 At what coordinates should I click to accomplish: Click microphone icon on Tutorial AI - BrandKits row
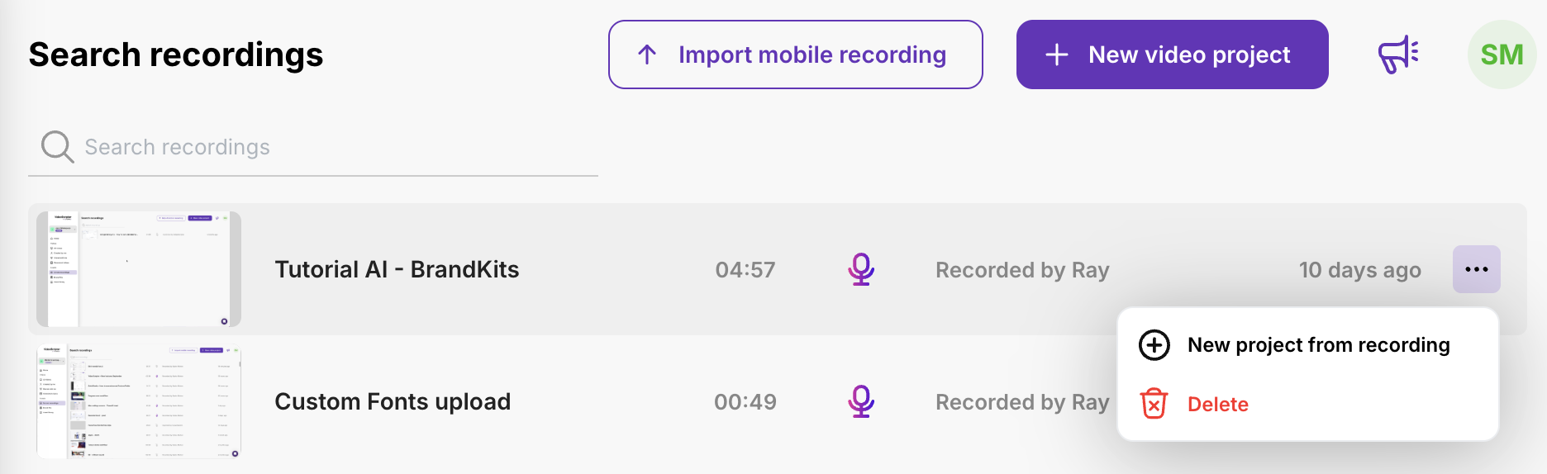click(861, 269)
